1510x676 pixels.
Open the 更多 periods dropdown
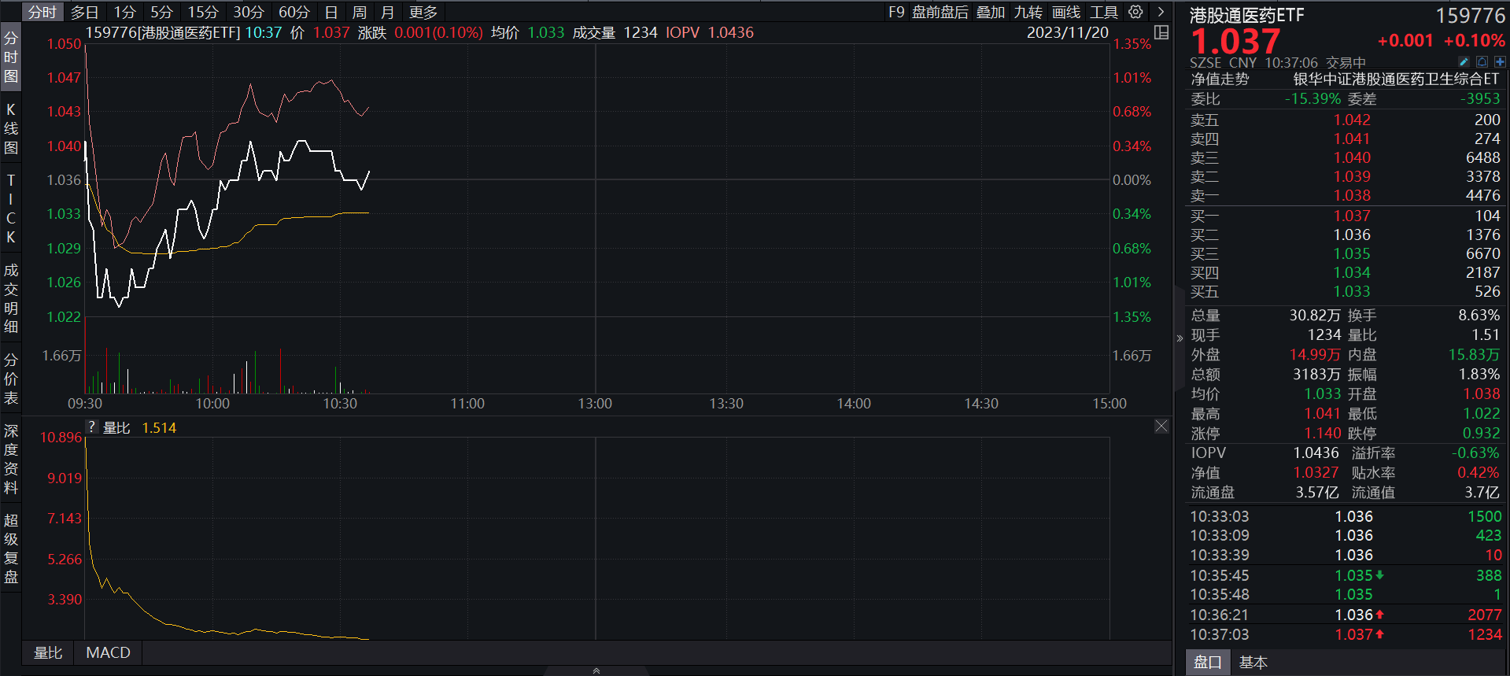423,12
